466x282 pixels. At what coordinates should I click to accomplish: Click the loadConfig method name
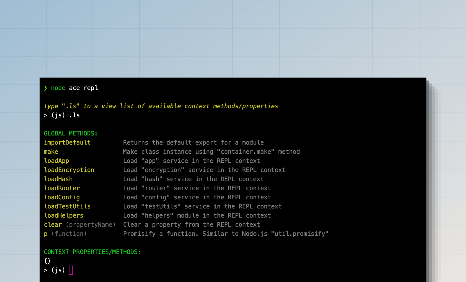click(x=62, y=197)
